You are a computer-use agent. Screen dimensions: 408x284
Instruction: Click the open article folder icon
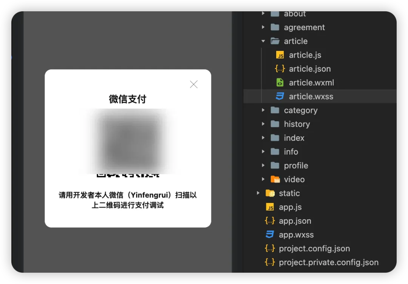[275, 41]
